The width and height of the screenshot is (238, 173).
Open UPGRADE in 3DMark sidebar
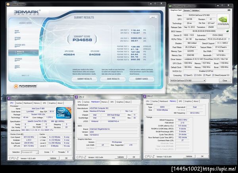pyautogui.click(x=18, y=59)
